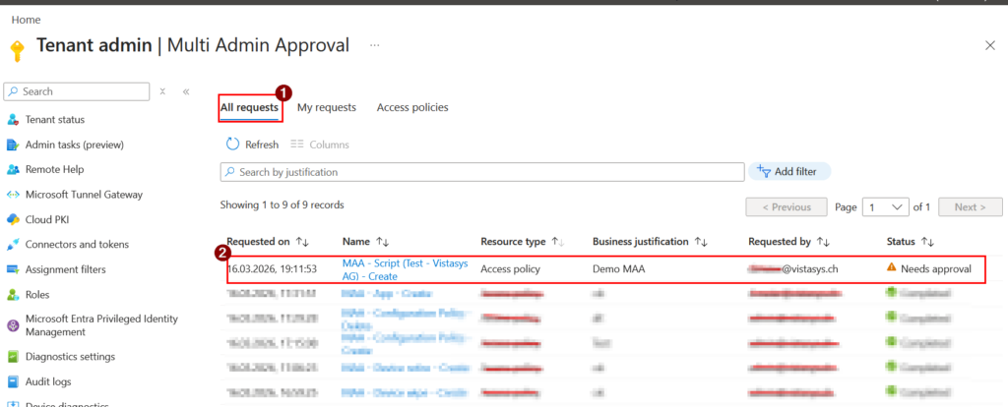The height and width of the screenshot is (407, 1008).
Task: Open Tenant status in the sidebar
Action: point(55,119)
